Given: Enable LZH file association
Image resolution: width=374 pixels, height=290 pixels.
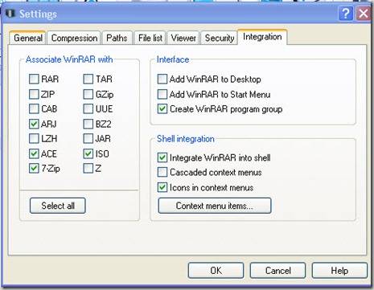Looking at the screenshot, I should coord(34,139).
